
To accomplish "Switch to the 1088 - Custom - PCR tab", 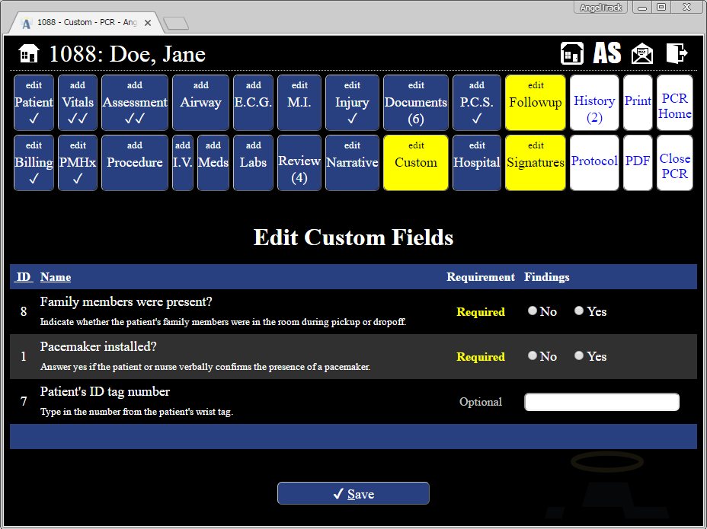I will pos(84,22).
